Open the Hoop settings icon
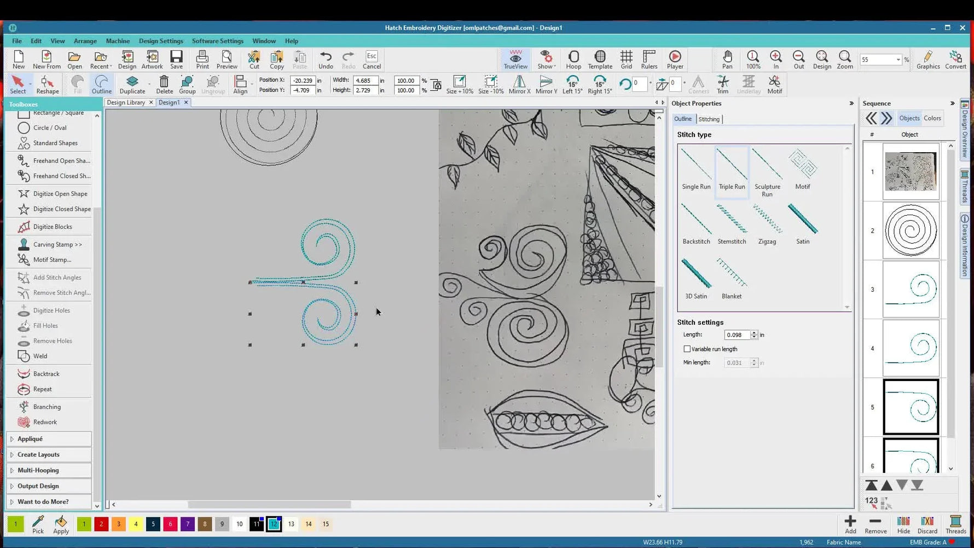The image size is (974, 548). [573, 59]
